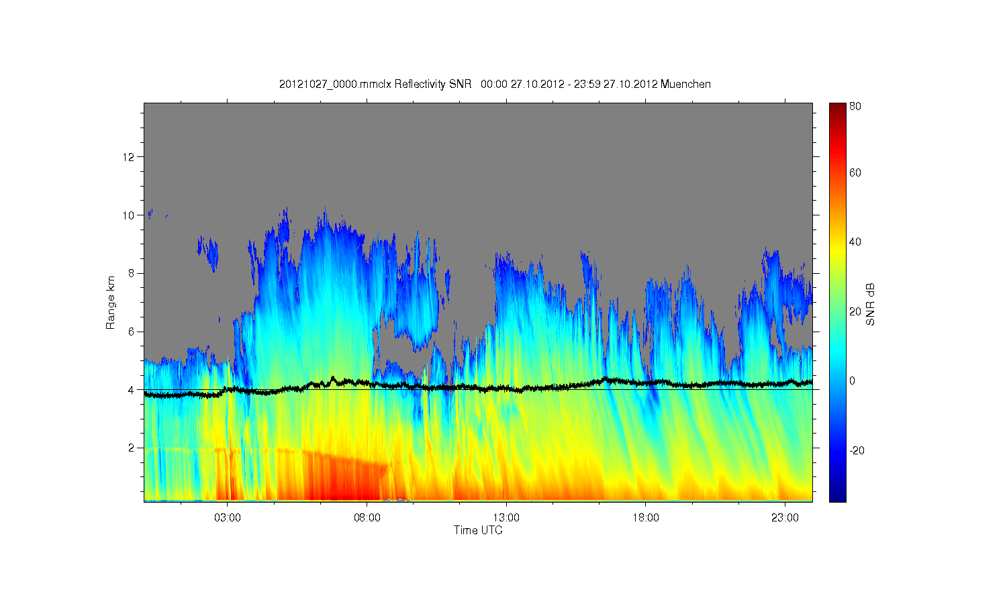This screenshot has height=604, width=1007.
Task: Click the 03:00 time tick label
Action: coord(228,518)
